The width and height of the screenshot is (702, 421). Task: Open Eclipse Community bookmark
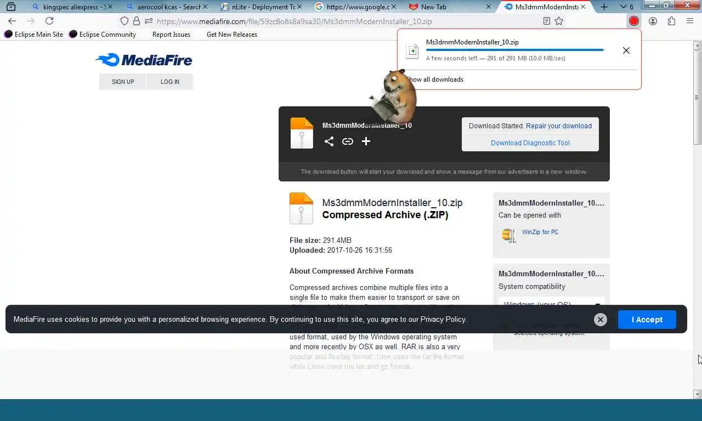(103, 34)
